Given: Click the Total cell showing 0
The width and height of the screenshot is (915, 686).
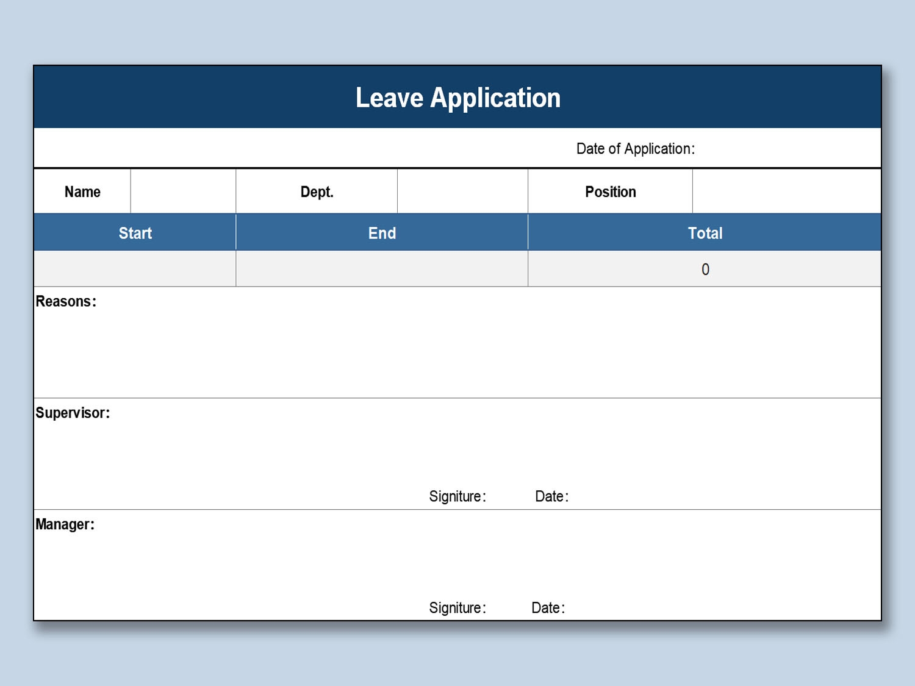Looking at the screenshot, I should pyautogui.click(x=705, y=269).
